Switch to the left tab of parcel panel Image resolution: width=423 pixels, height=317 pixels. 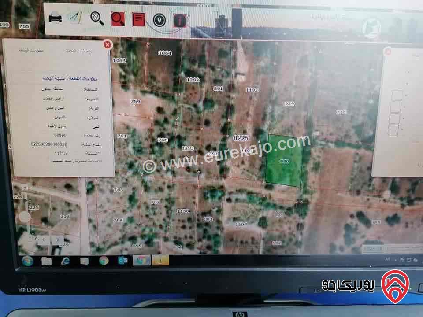pos(31,51)
